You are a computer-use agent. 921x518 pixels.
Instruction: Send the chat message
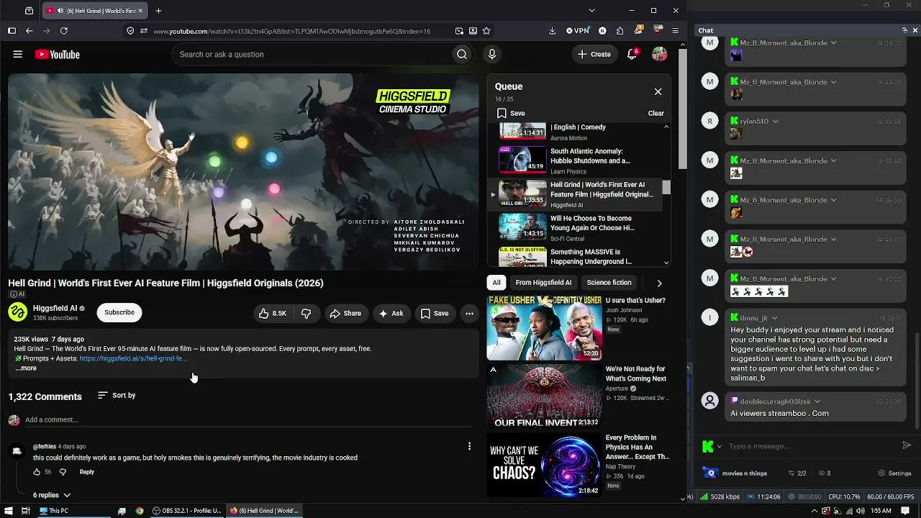[907, 445]
